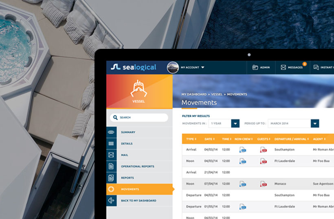The width and height of the screenshot is (334, 219).
Task: Open guests PDF for Southampton Arrival row
Action: [x=263, y=150]
